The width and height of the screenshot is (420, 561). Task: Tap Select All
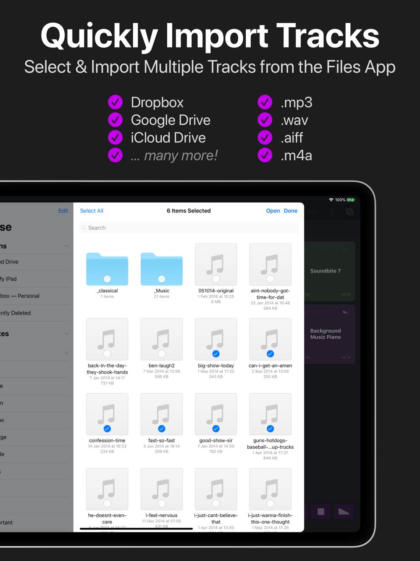pyautogui.click(x=92, y=211)
